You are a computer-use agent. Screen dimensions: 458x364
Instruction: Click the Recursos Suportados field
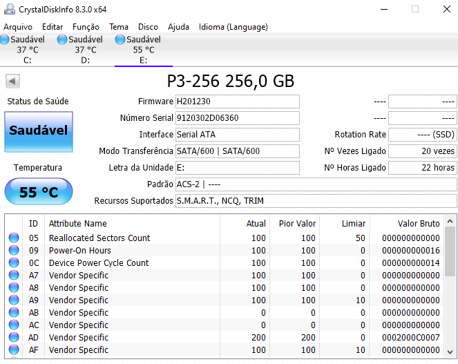[x=316, y=201]
